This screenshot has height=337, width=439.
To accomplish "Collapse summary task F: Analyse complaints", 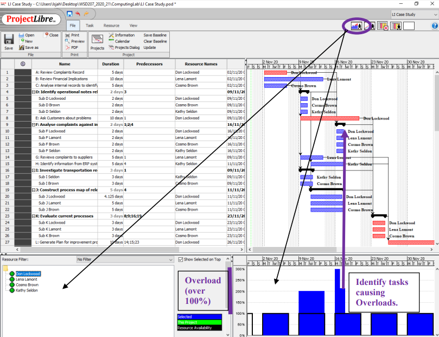I will point(34,125).
